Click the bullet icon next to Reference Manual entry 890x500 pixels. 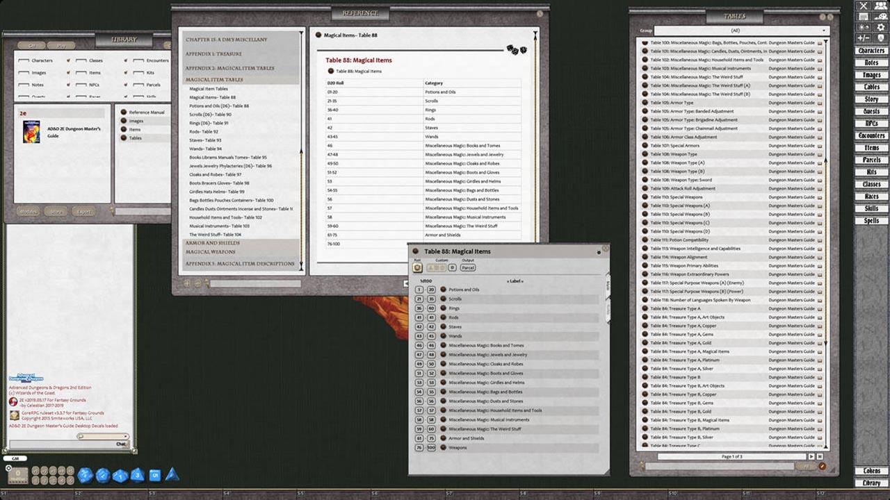(x=124, y=112)
